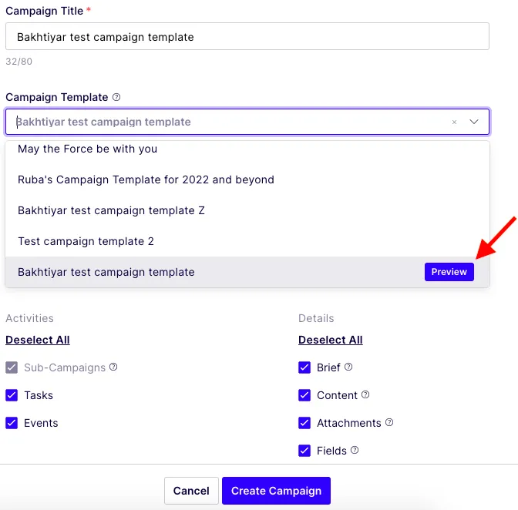
Task: Click into the Campaign Title input field
Action: click(x=247, y=37)
